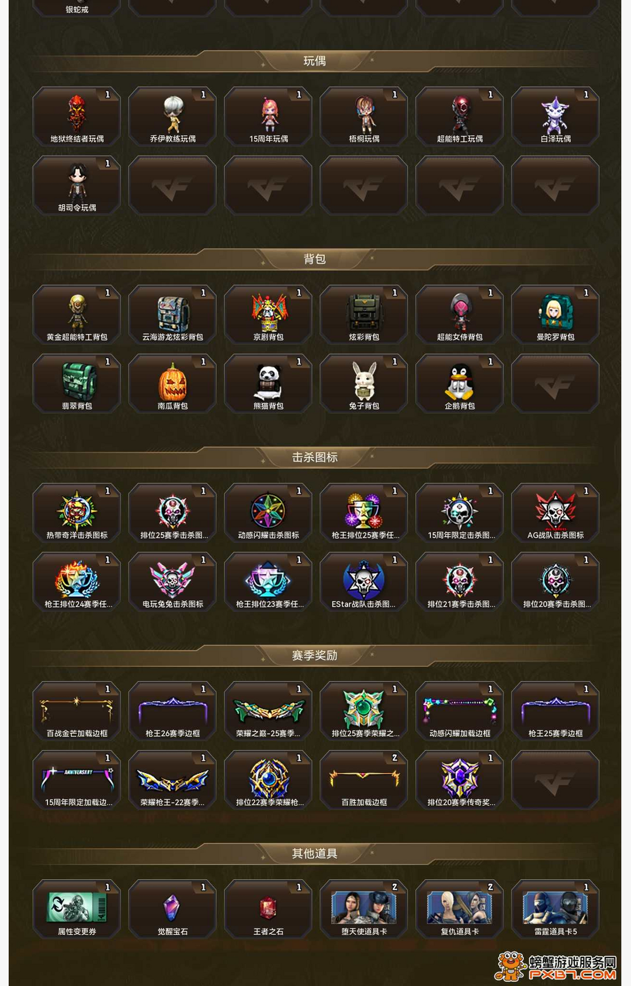This screenshot has width=631, height=986.
Task: Click the empty slot beside 企鹅背包
Action: [555, 383]
